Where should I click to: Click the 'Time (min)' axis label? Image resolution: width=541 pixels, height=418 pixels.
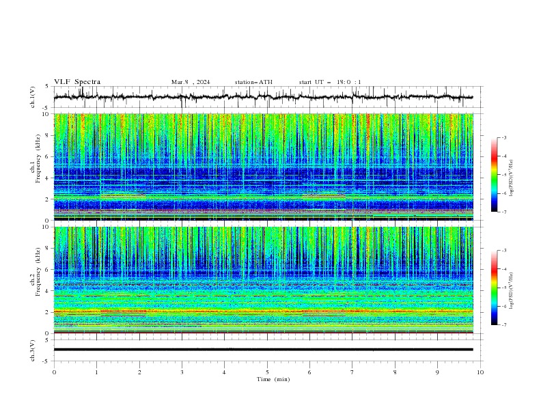pos(273,379)
